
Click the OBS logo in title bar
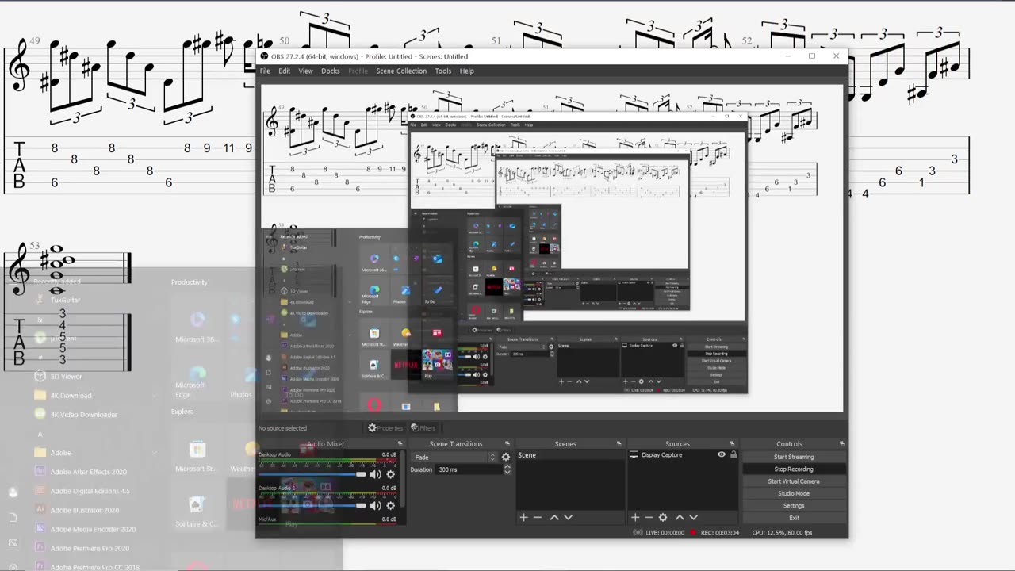(265, 56)
